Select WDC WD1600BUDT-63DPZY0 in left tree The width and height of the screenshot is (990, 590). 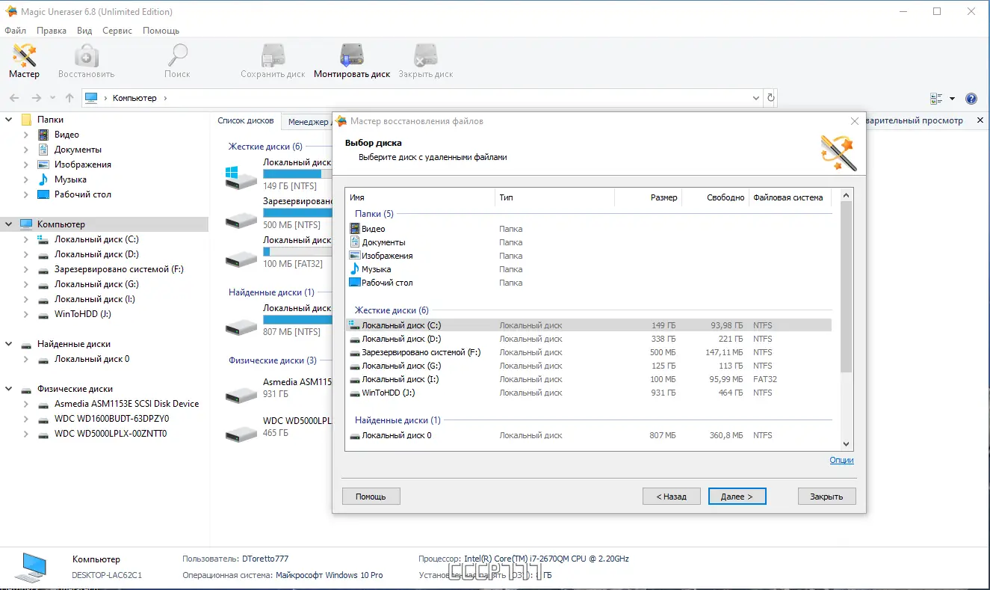tap(111, 419)
